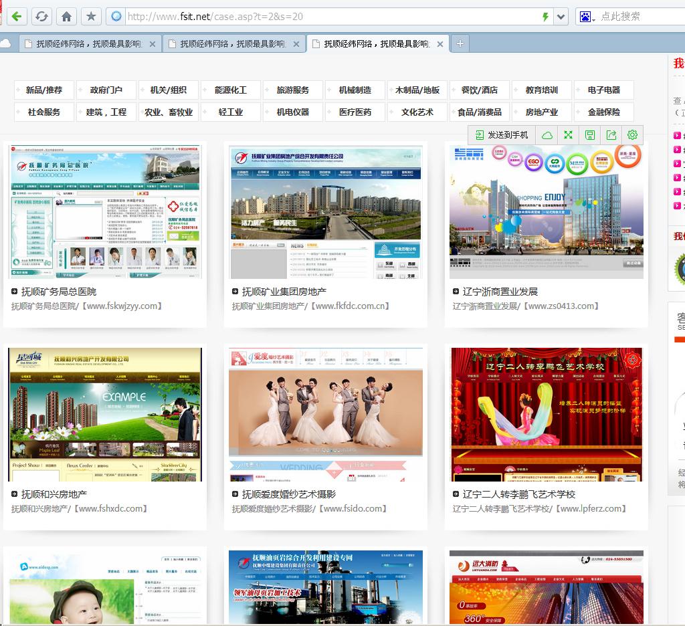Click the www.lpferz.com URL text
The height and width of the screenshot is (626, 685).
(591, 509)
